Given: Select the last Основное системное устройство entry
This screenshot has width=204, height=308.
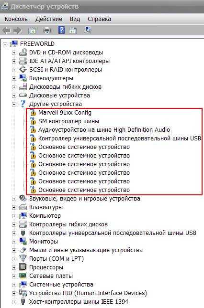Looking at the screenshot, I should click(84, 190).
